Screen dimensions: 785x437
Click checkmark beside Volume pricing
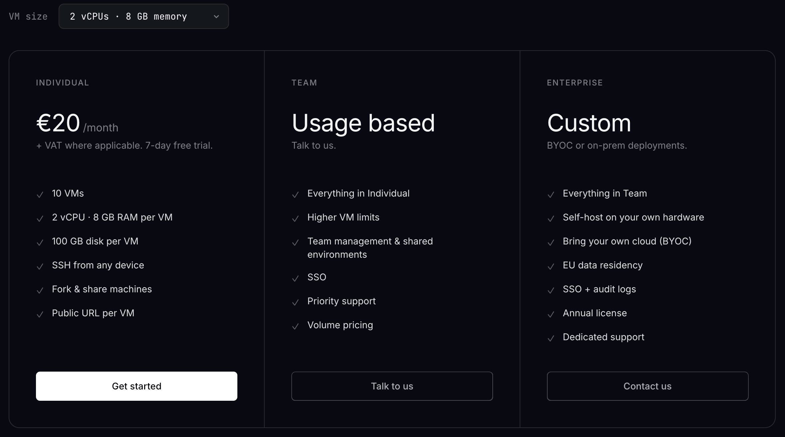coord(295,326)
